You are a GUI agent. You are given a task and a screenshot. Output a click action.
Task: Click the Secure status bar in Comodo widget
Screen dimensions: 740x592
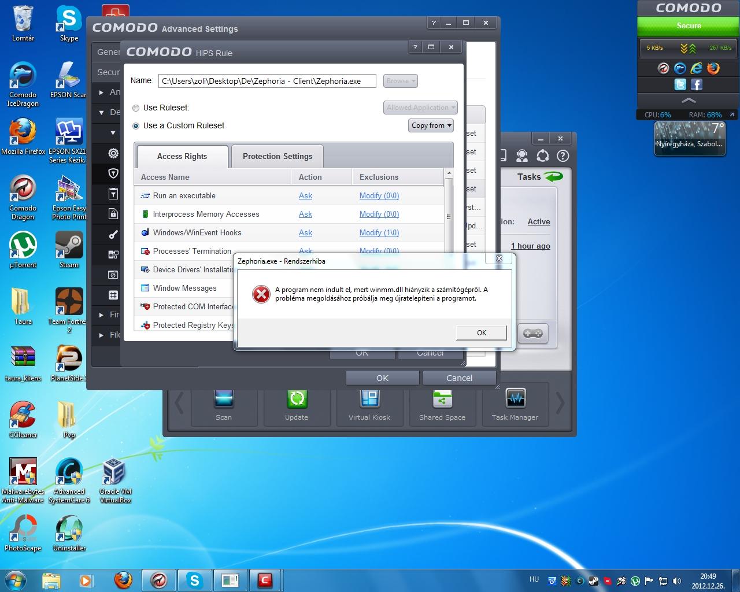pos(689,26)
